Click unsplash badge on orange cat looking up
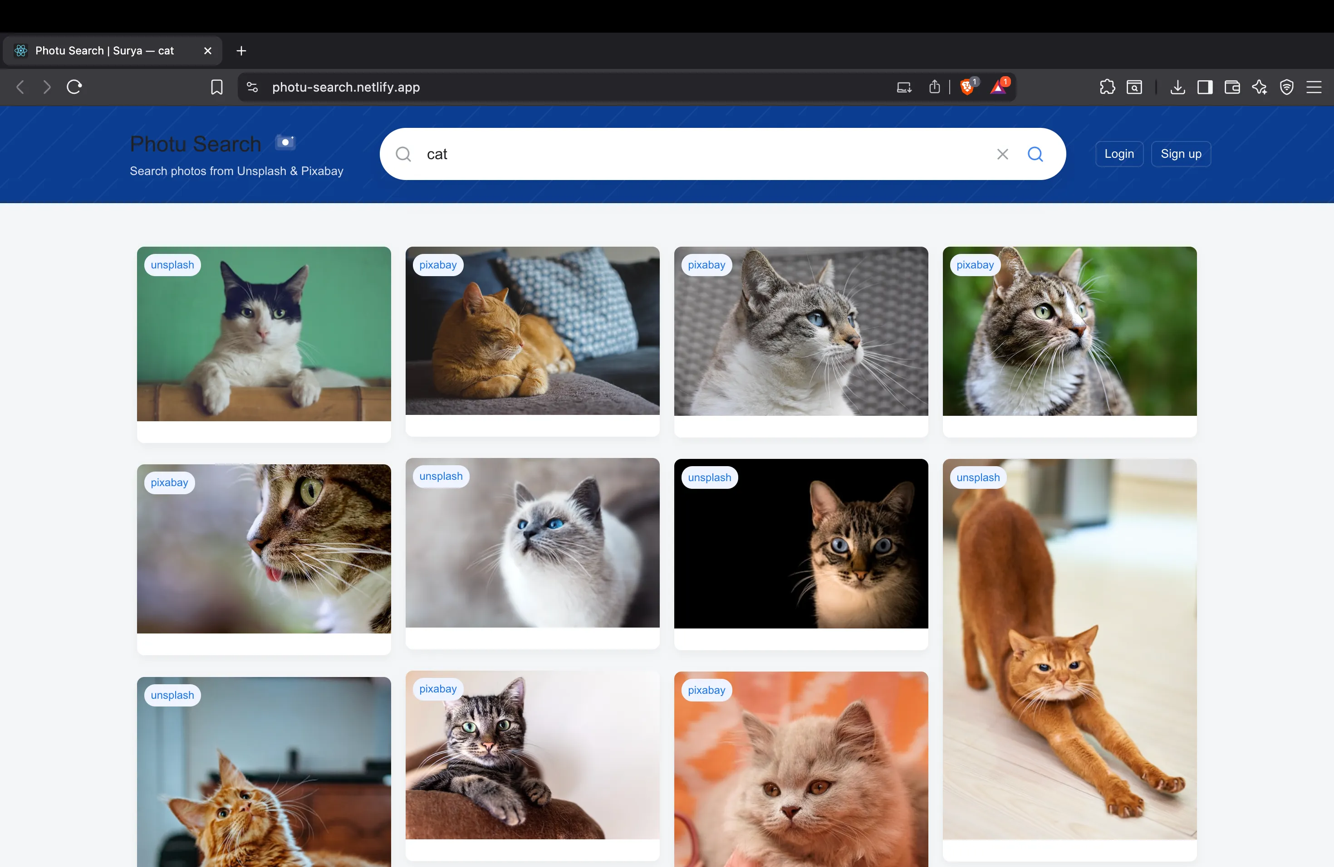1334x867 pixels. point(172,695)
